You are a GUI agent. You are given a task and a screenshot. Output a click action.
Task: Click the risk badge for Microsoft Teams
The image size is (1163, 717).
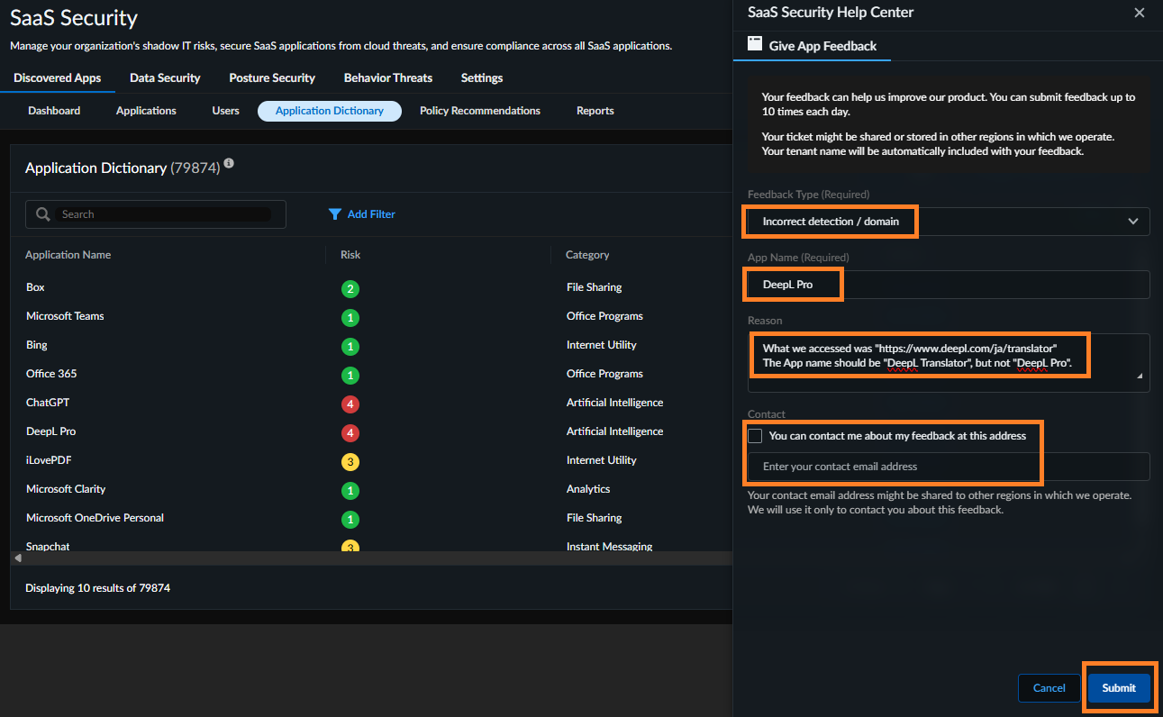[x=350, y=318]
